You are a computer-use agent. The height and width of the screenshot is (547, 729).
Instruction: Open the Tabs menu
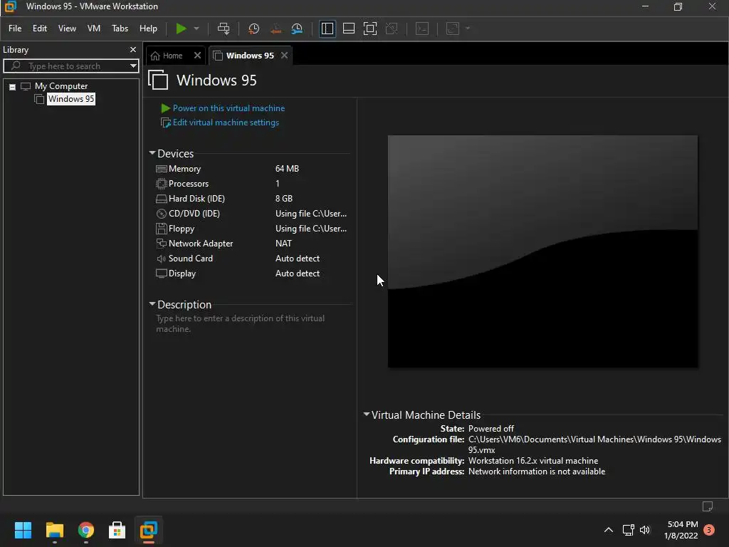(x=120, y=28)
